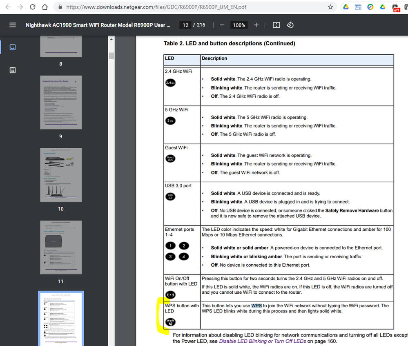The width and height of the screenshot is (408, 346).
Task: Click the thumbnail panel scroll-up arrow
Action: click(x=111, y=39)
